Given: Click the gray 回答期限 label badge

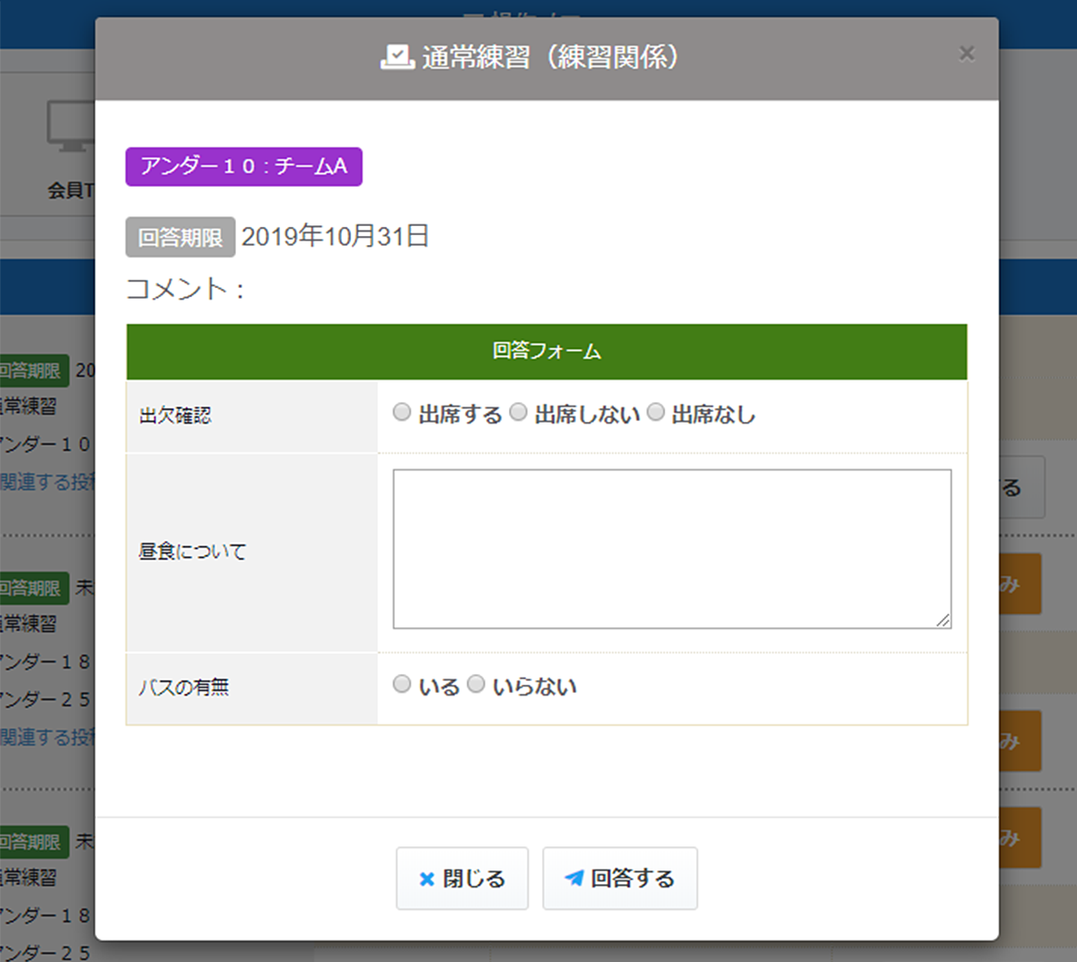Looking at the screenshot, I should point(179,237).
